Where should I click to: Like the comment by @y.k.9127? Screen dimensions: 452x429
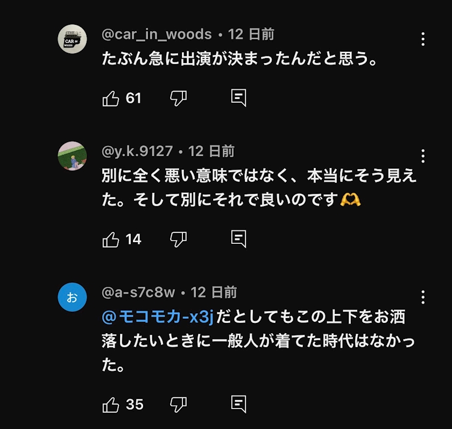point(111,240)
